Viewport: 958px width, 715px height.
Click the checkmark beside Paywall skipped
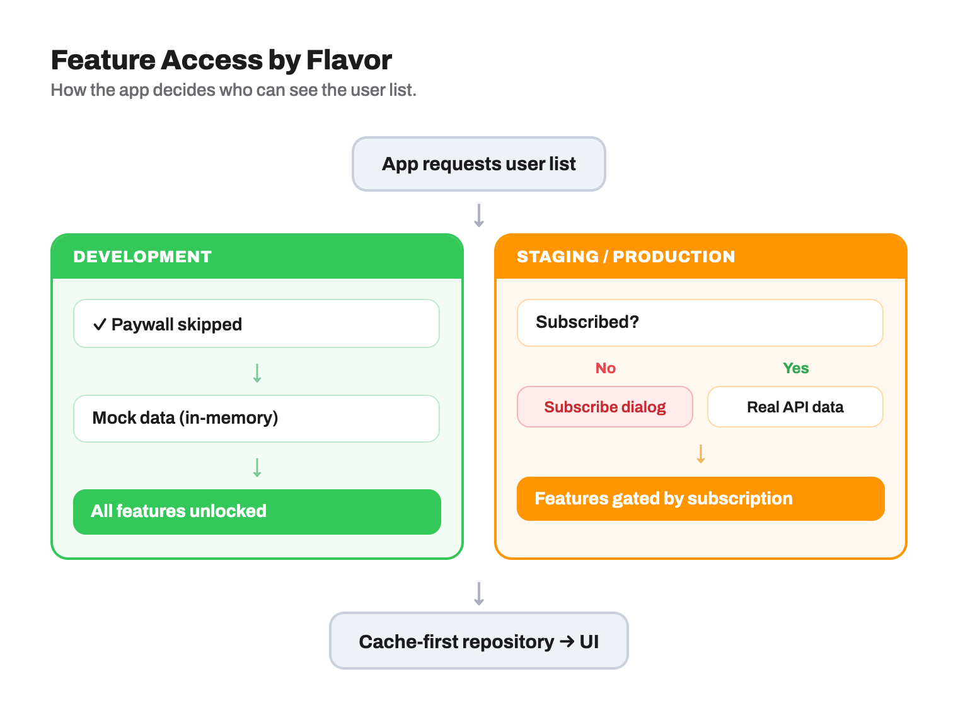point(100,325)
